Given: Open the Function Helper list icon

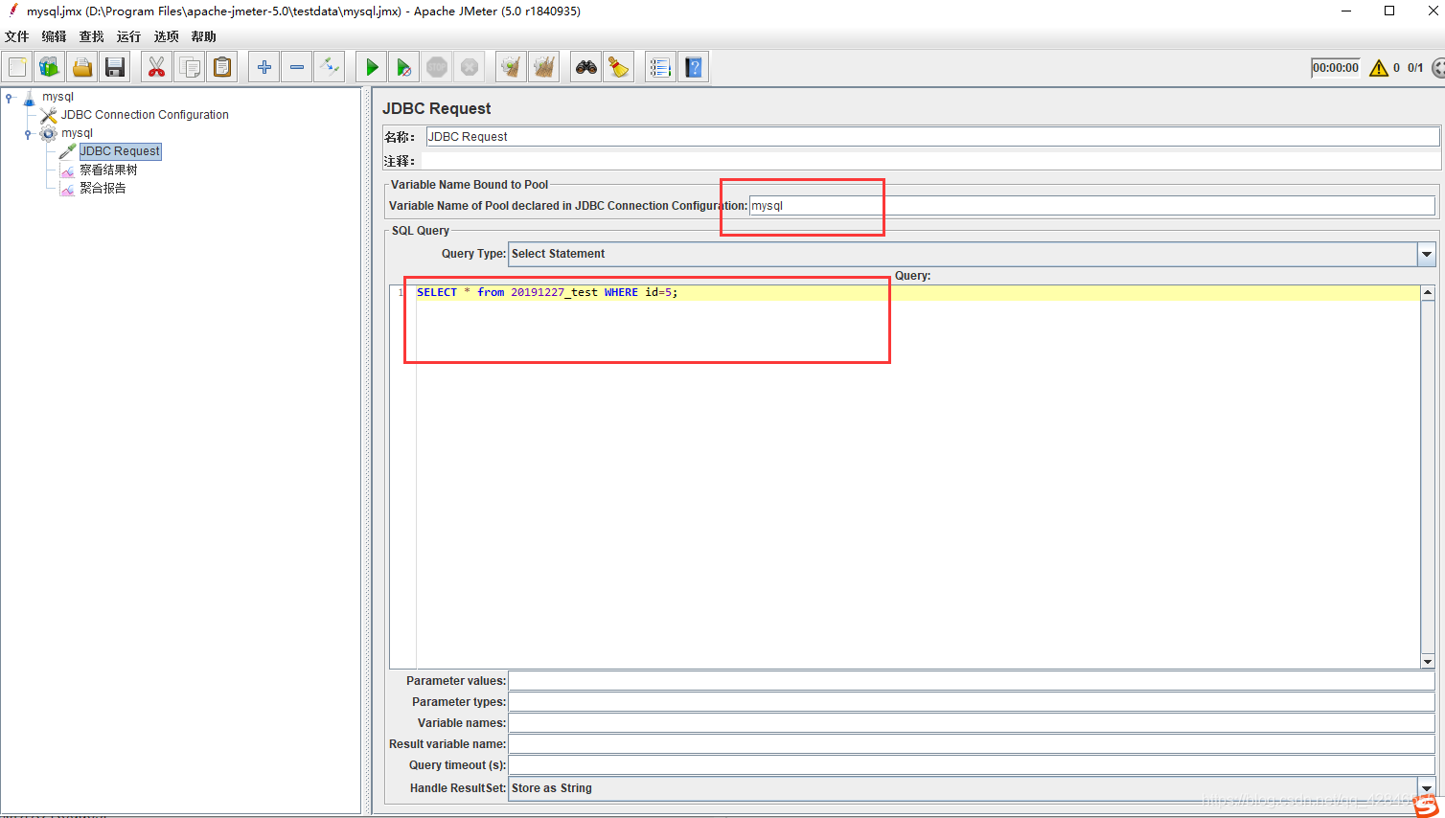Looking at the screenshot, I should (x=660, y=67).
